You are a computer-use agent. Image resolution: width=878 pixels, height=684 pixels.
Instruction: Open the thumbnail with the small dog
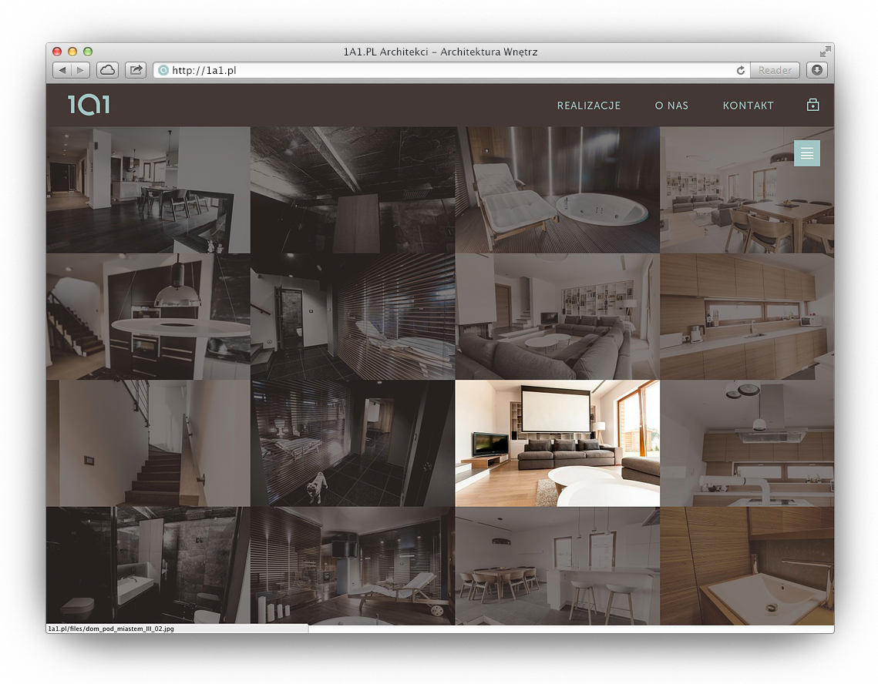tap(353, 444)
